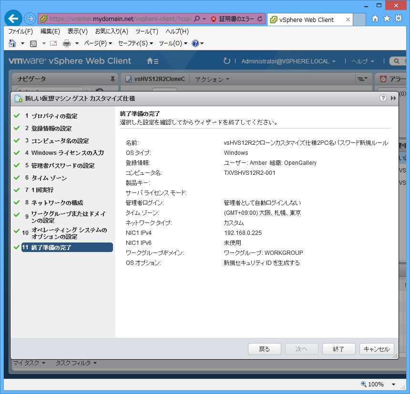Click the list view options icon

click(x=362, y=79)
